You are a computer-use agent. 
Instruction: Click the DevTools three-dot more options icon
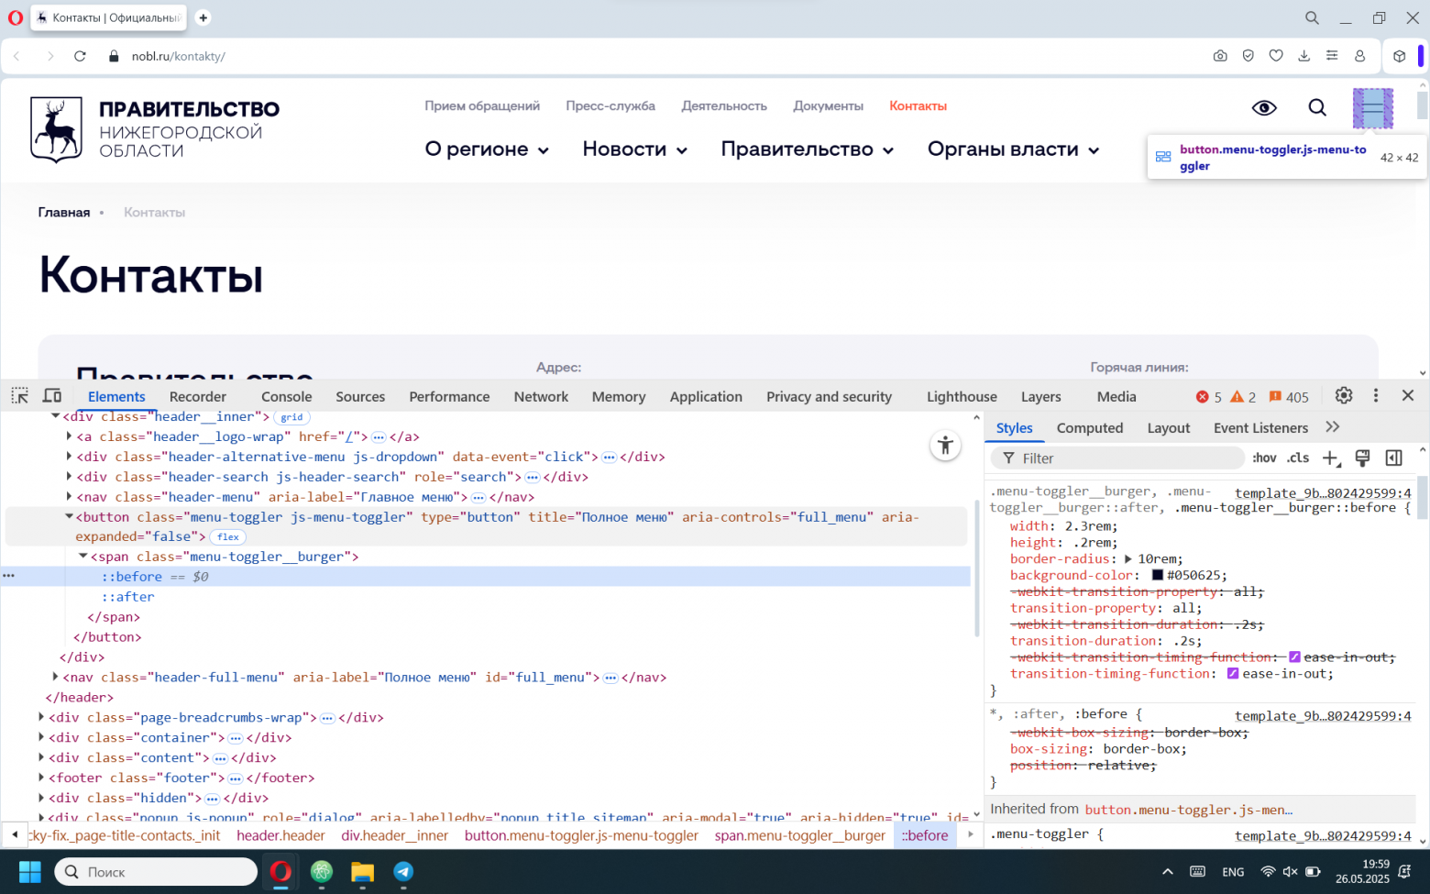point(1376,395)
